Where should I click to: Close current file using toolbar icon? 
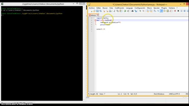click(104, 11)
